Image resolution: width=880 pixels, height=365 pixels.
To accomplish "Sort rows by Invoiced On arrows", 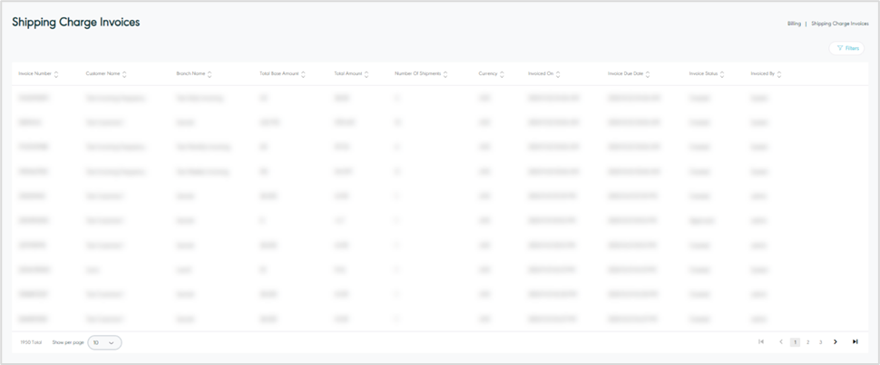I will pyautogui.click(x=557, y=74).
